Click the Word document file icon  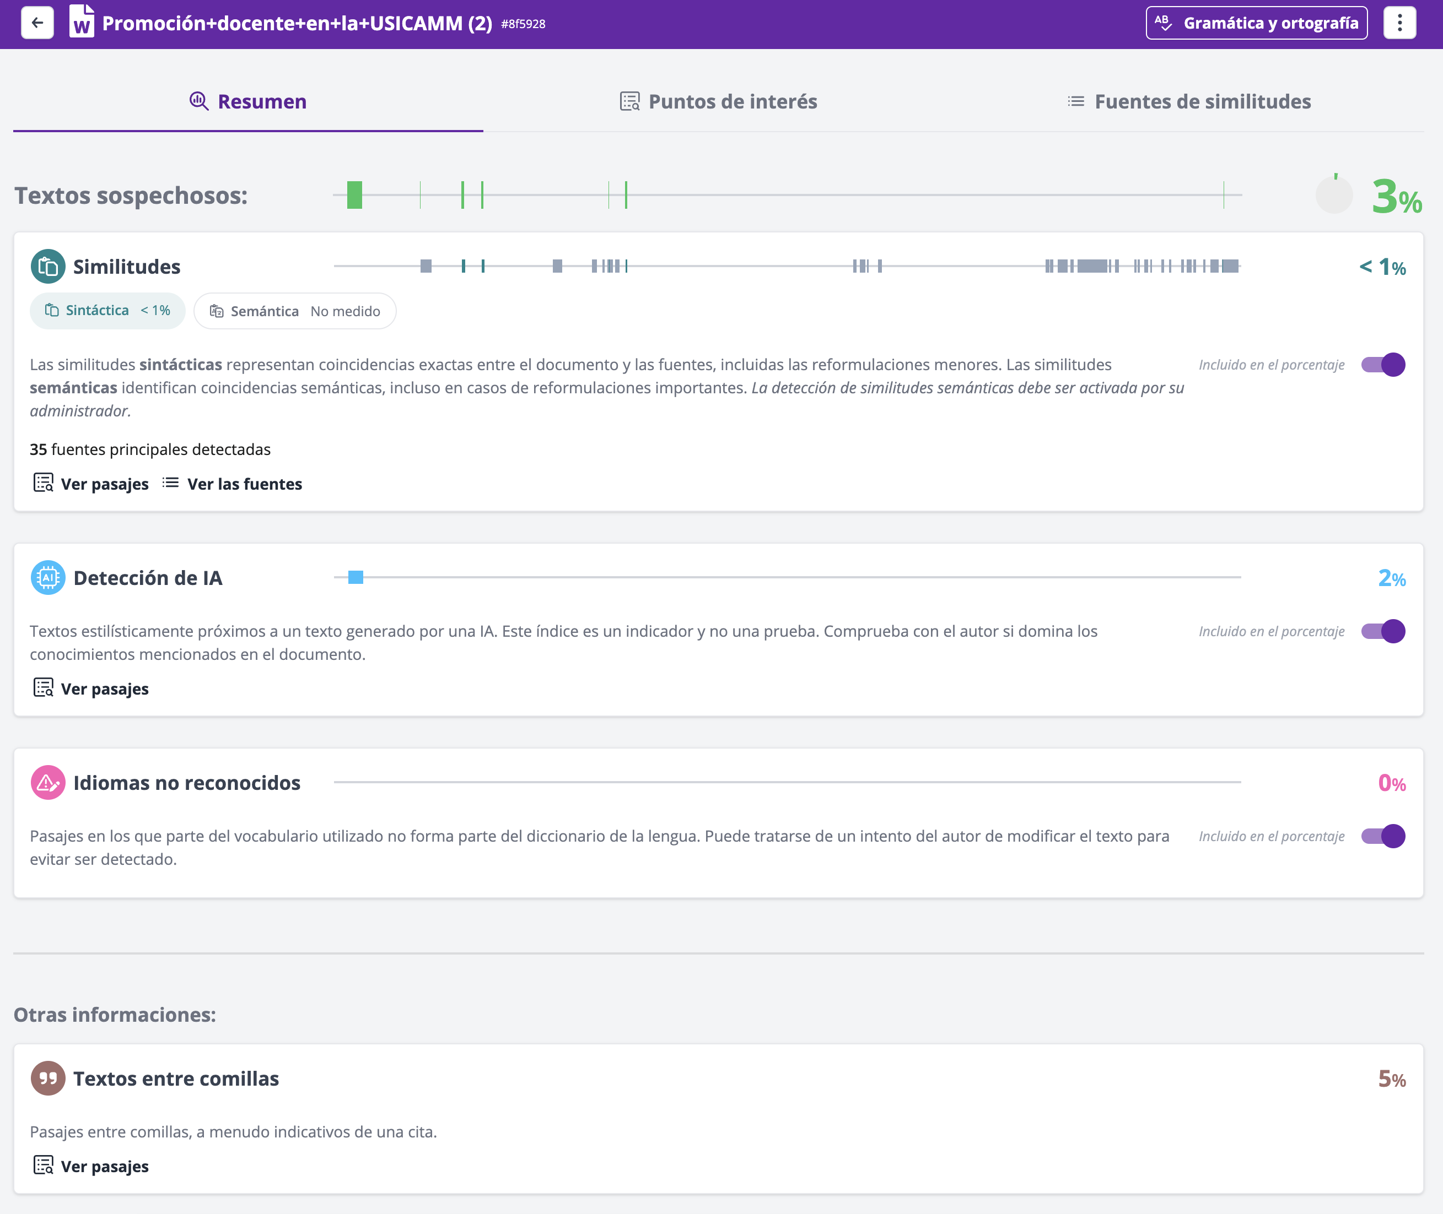[x=81, y=22]
